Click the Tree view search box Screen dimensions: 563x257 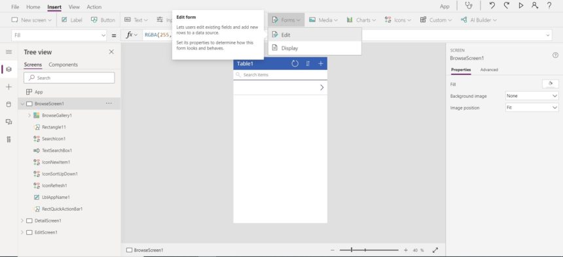tap(69, 78)
